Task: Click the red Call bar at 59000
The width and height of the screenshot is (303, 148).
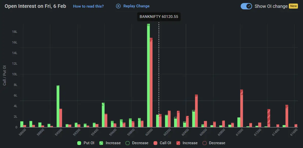Action: [61, 118]
